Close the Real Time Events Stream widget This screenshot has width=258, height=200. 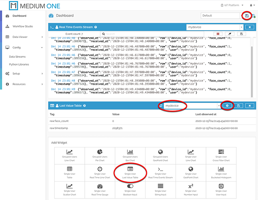click(250, 27)
